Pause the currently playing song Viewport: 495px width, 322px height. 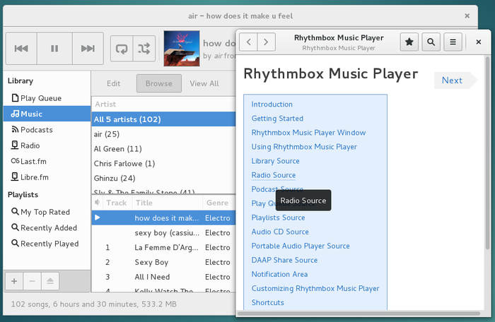point(54,48)
